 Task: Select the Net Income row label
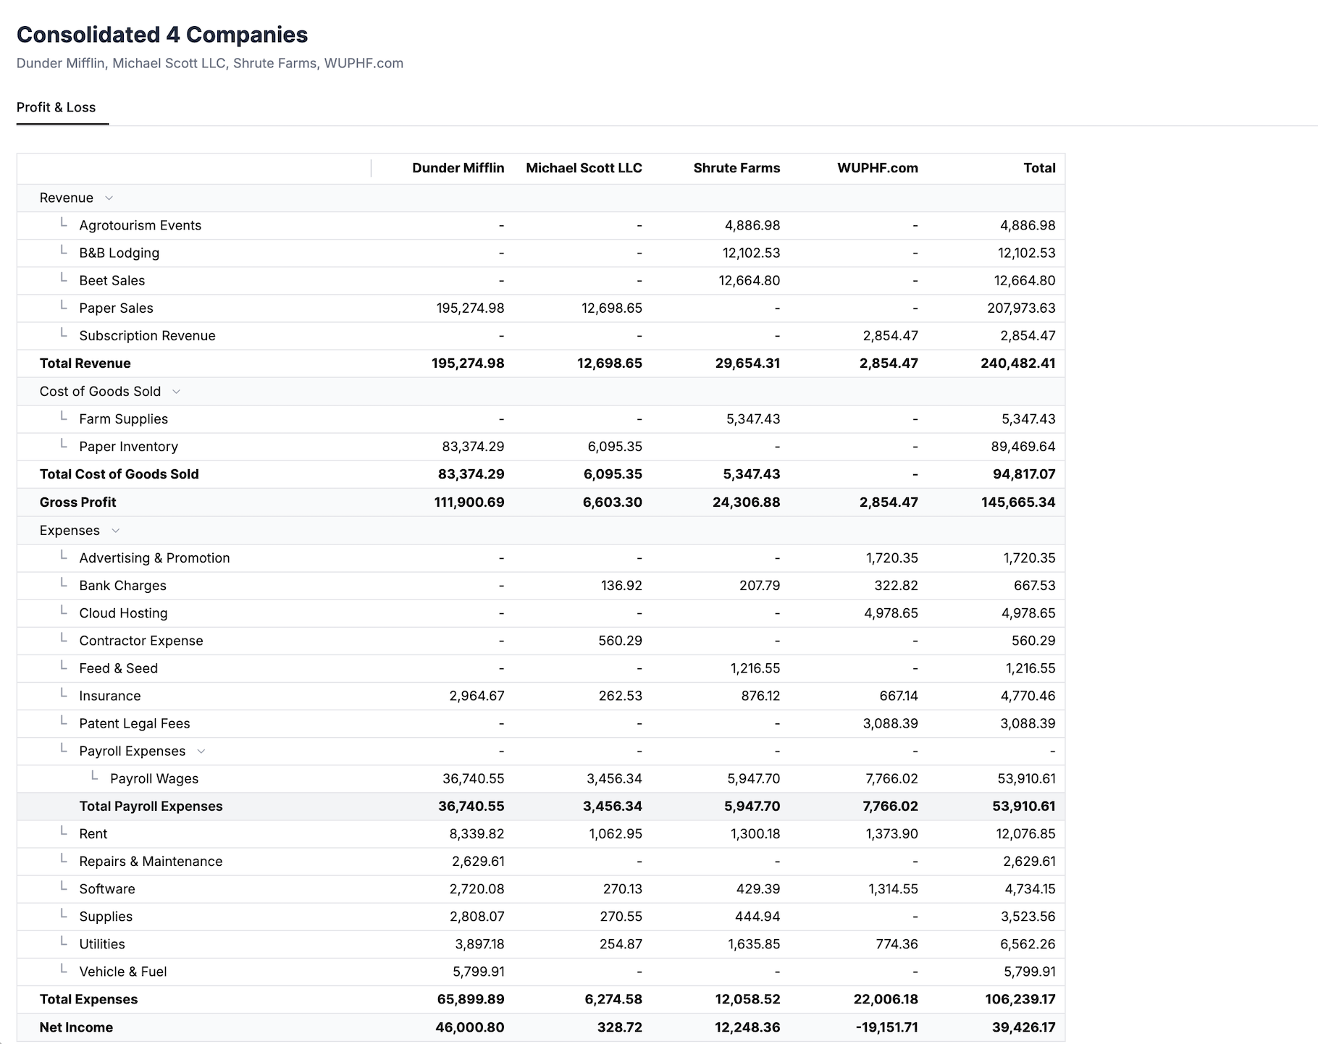click(x=77, y=1027)
